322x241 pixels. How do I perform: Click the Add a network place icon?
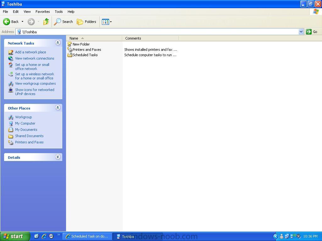click(11, 52)
